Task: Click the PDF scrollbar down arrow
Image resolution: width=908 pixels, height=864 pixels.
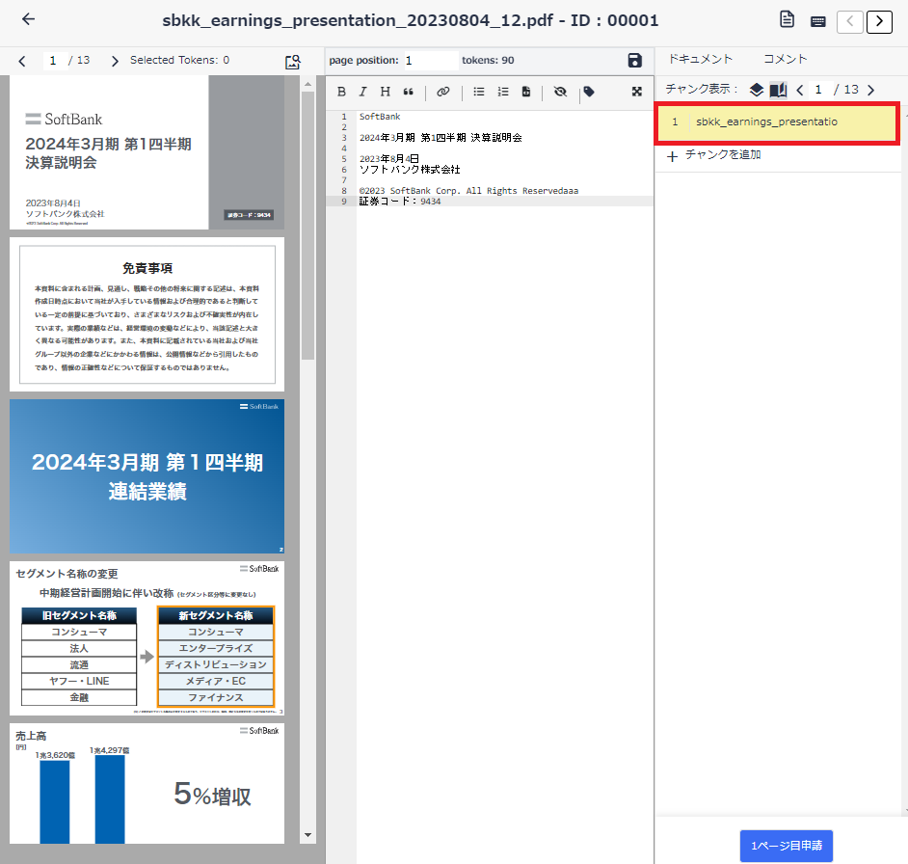Action: 308,835
